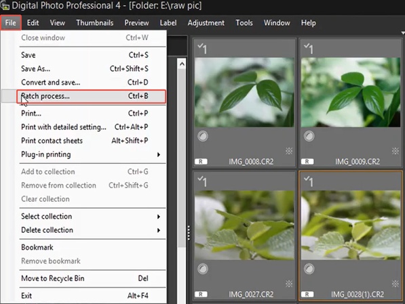
Task: Click the folder panel scrollbar up arrow
Action: pyautogui.click(x=182, y=64)
